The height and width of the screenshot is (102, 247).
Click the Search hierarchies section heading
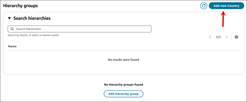click(x=32, y=18)
